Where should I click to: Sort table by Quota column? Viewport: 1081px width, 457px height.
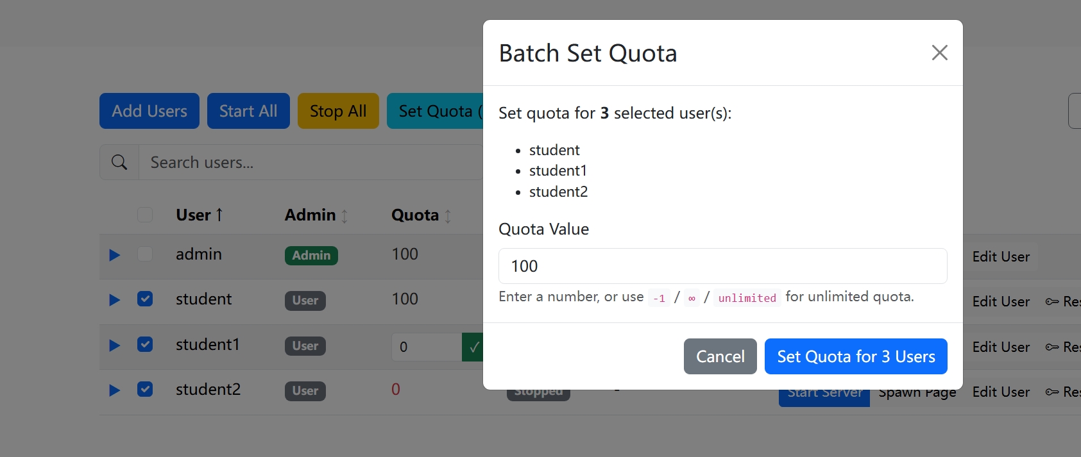pos(421,215)
